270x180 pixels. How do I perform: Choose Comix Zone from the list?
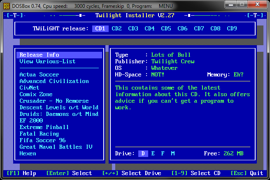pos(36,94)
